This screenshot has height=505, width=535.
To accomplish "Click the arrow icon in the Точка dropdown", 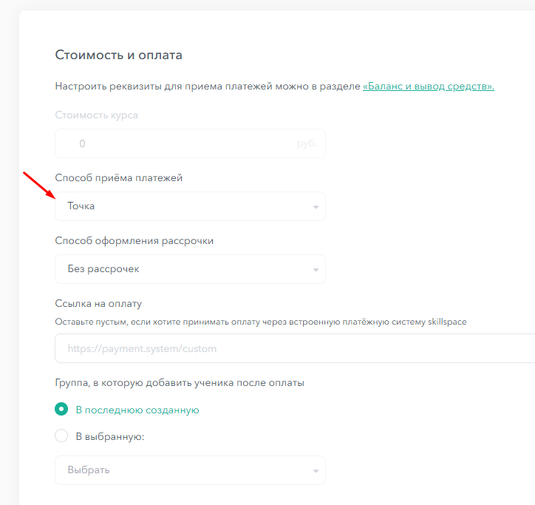I will point(316,207).
